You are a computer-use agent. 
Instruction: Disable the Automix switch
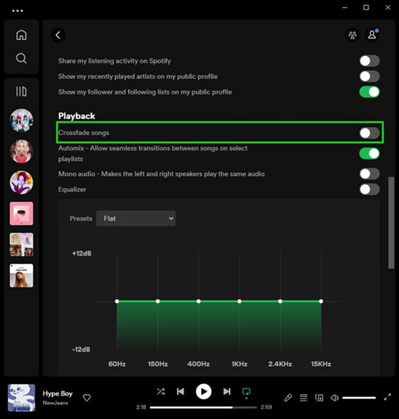[369, 153]
